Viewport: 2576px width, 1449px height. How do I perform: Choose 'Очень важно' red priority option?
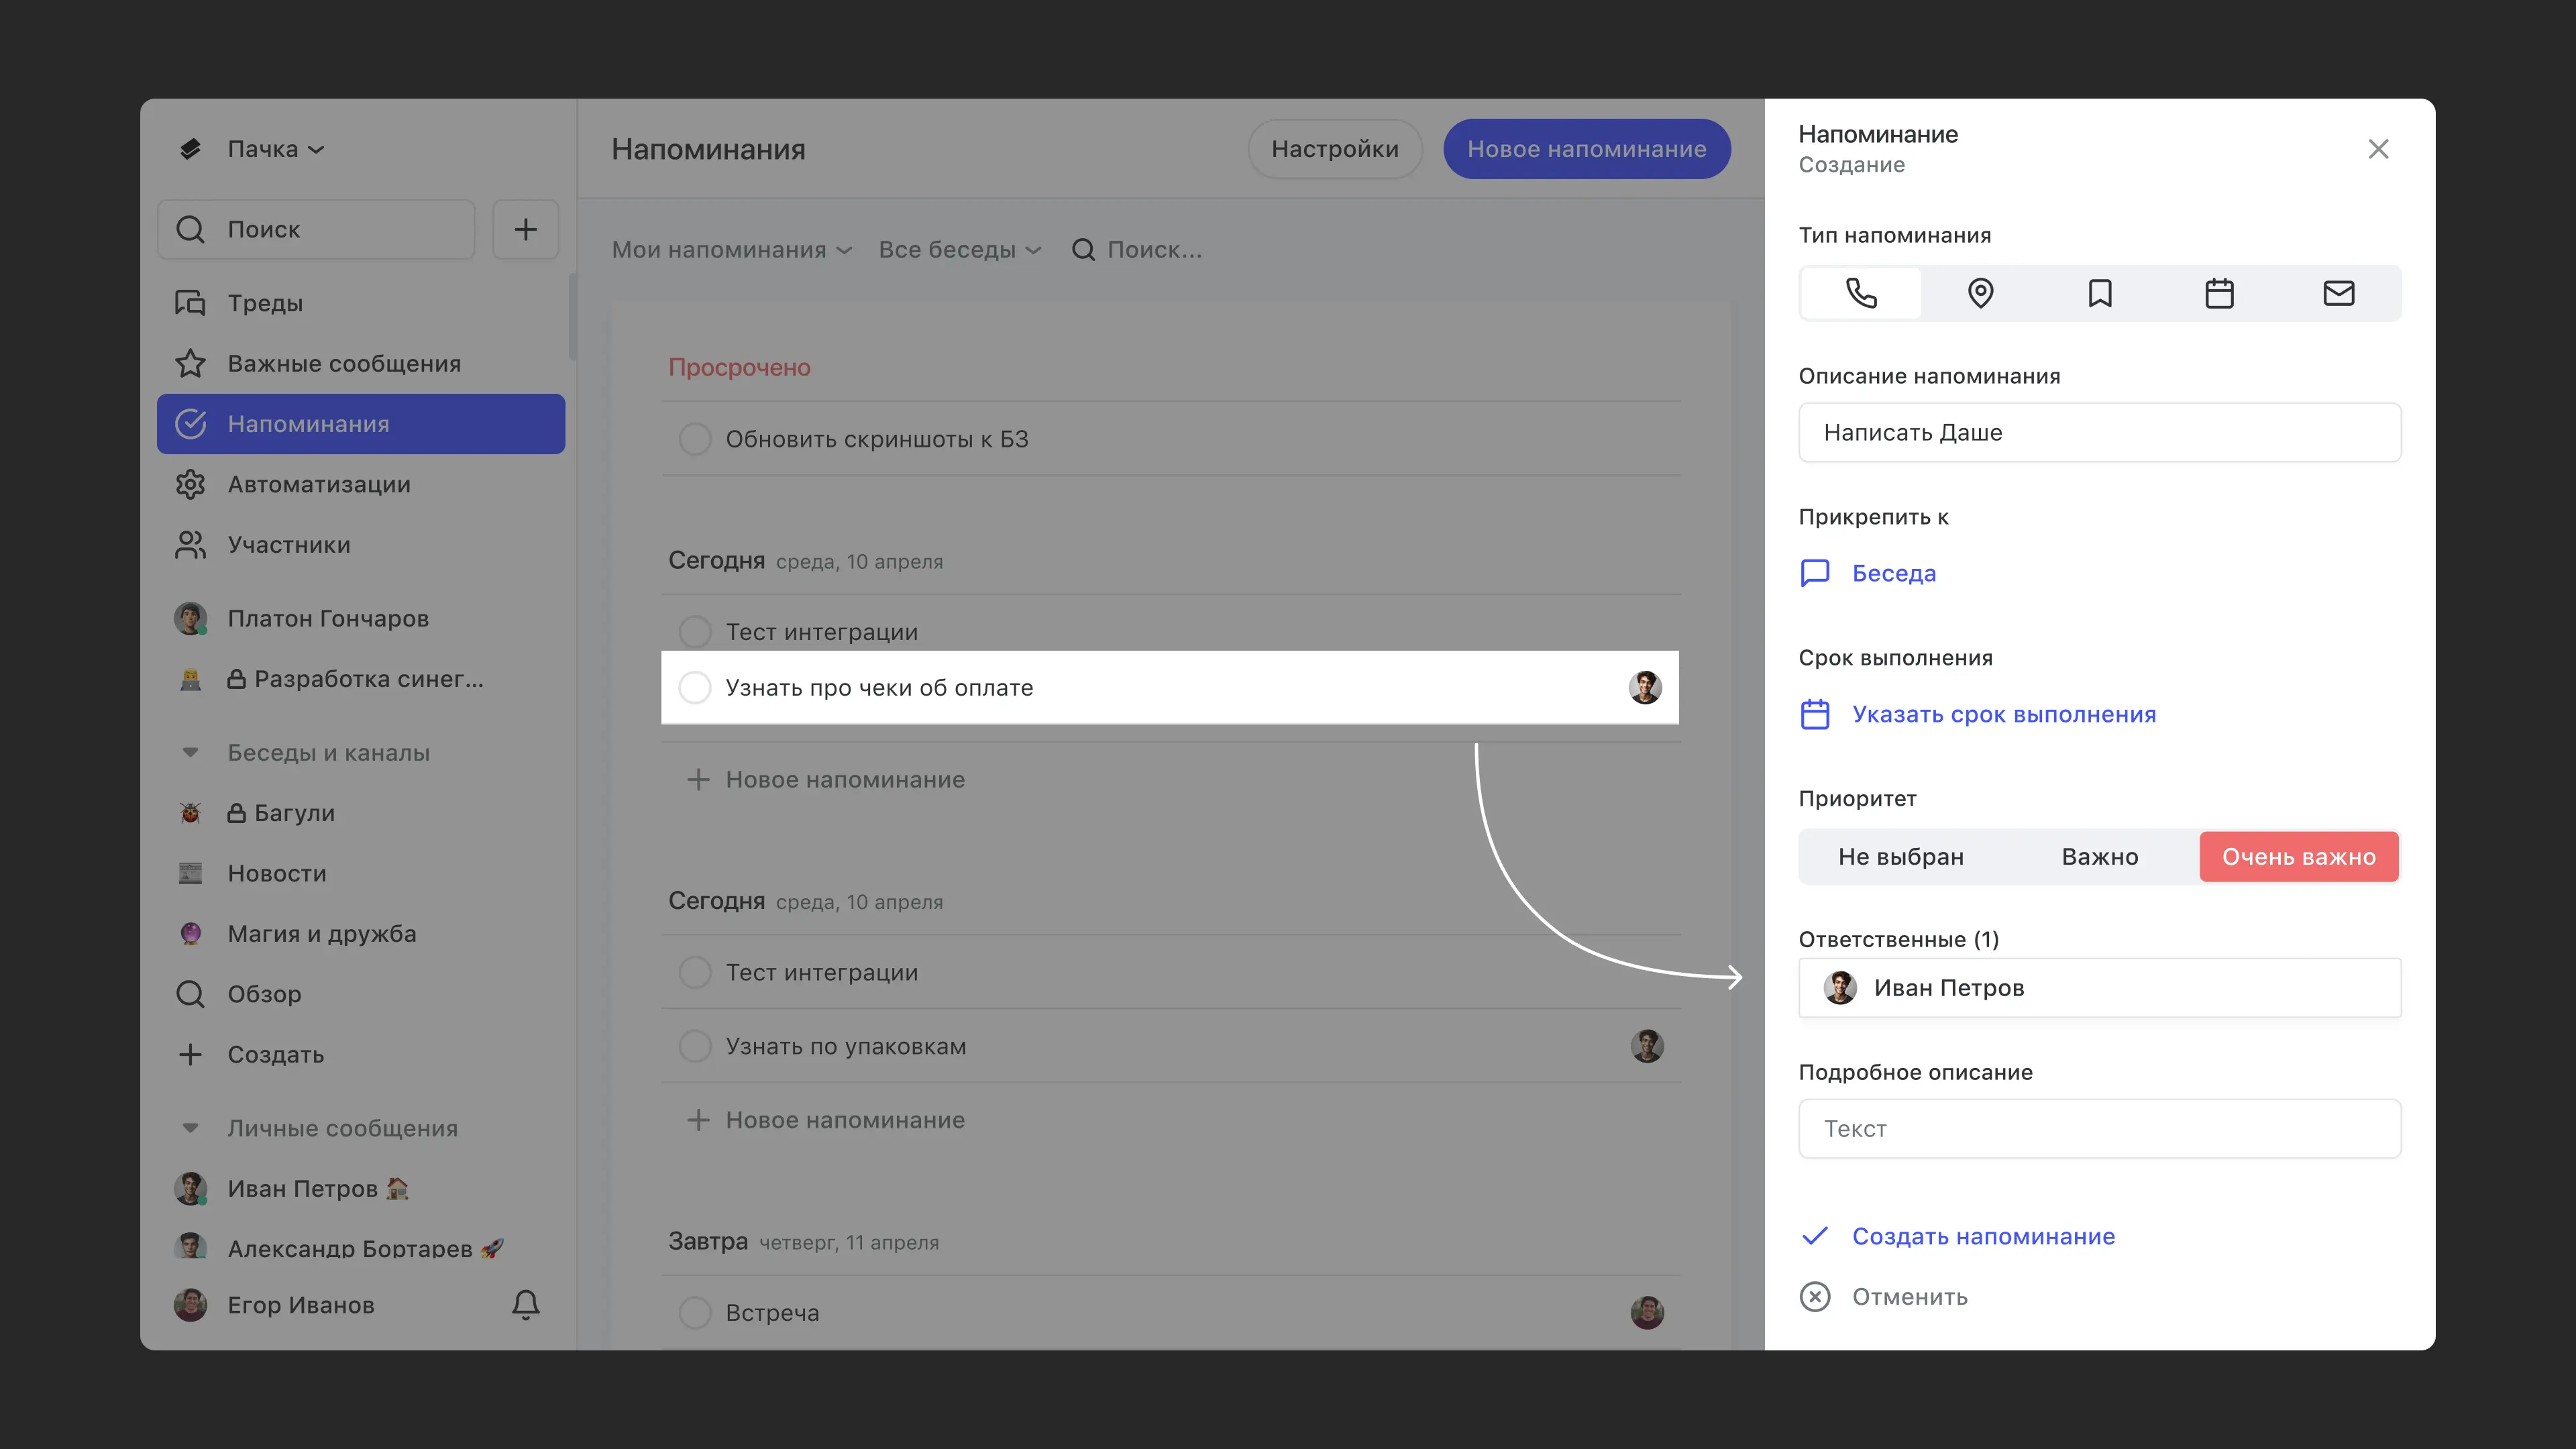(x=2298, y=857)
